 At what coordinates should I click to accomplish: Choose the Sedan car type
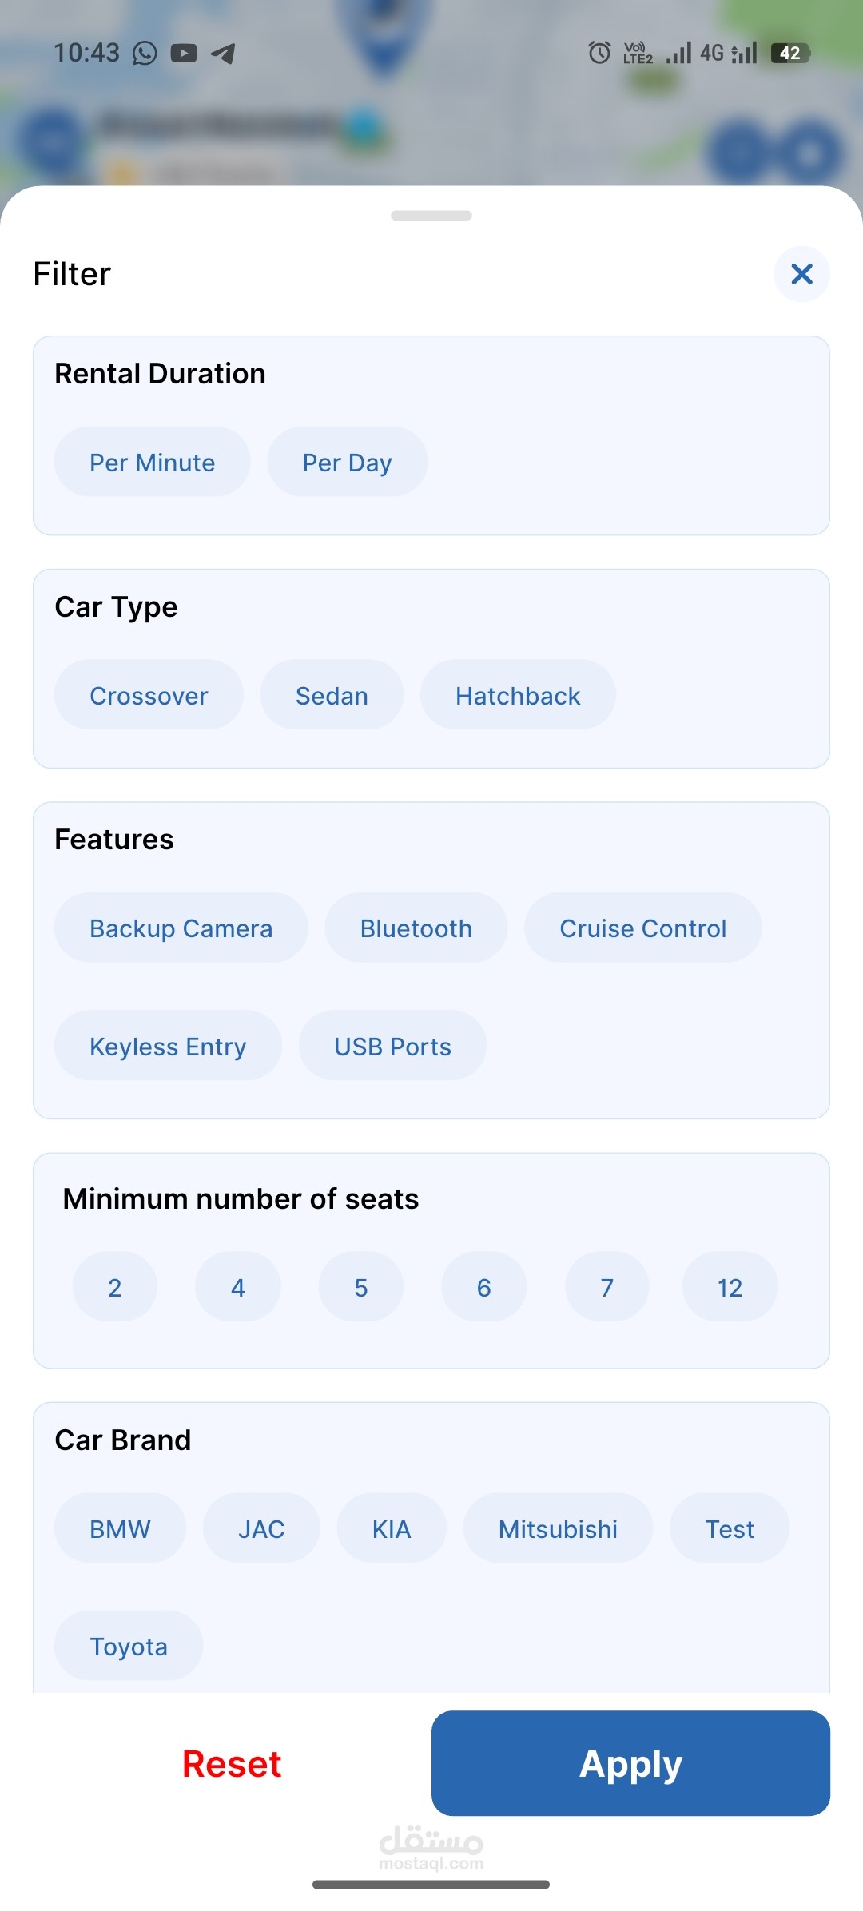[332, 695]
